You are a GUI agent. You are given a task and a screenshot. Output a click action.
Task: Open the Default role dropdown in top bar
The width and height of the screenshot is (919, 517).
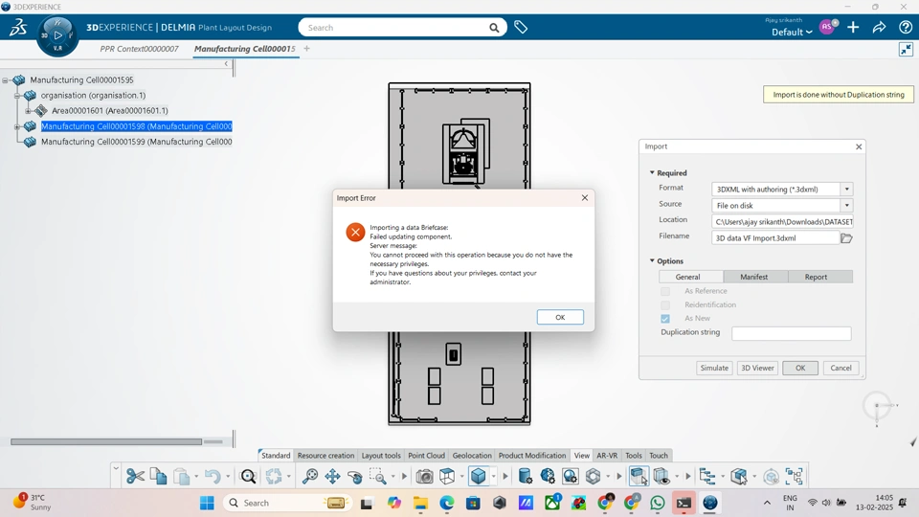(x=792, y=32)
